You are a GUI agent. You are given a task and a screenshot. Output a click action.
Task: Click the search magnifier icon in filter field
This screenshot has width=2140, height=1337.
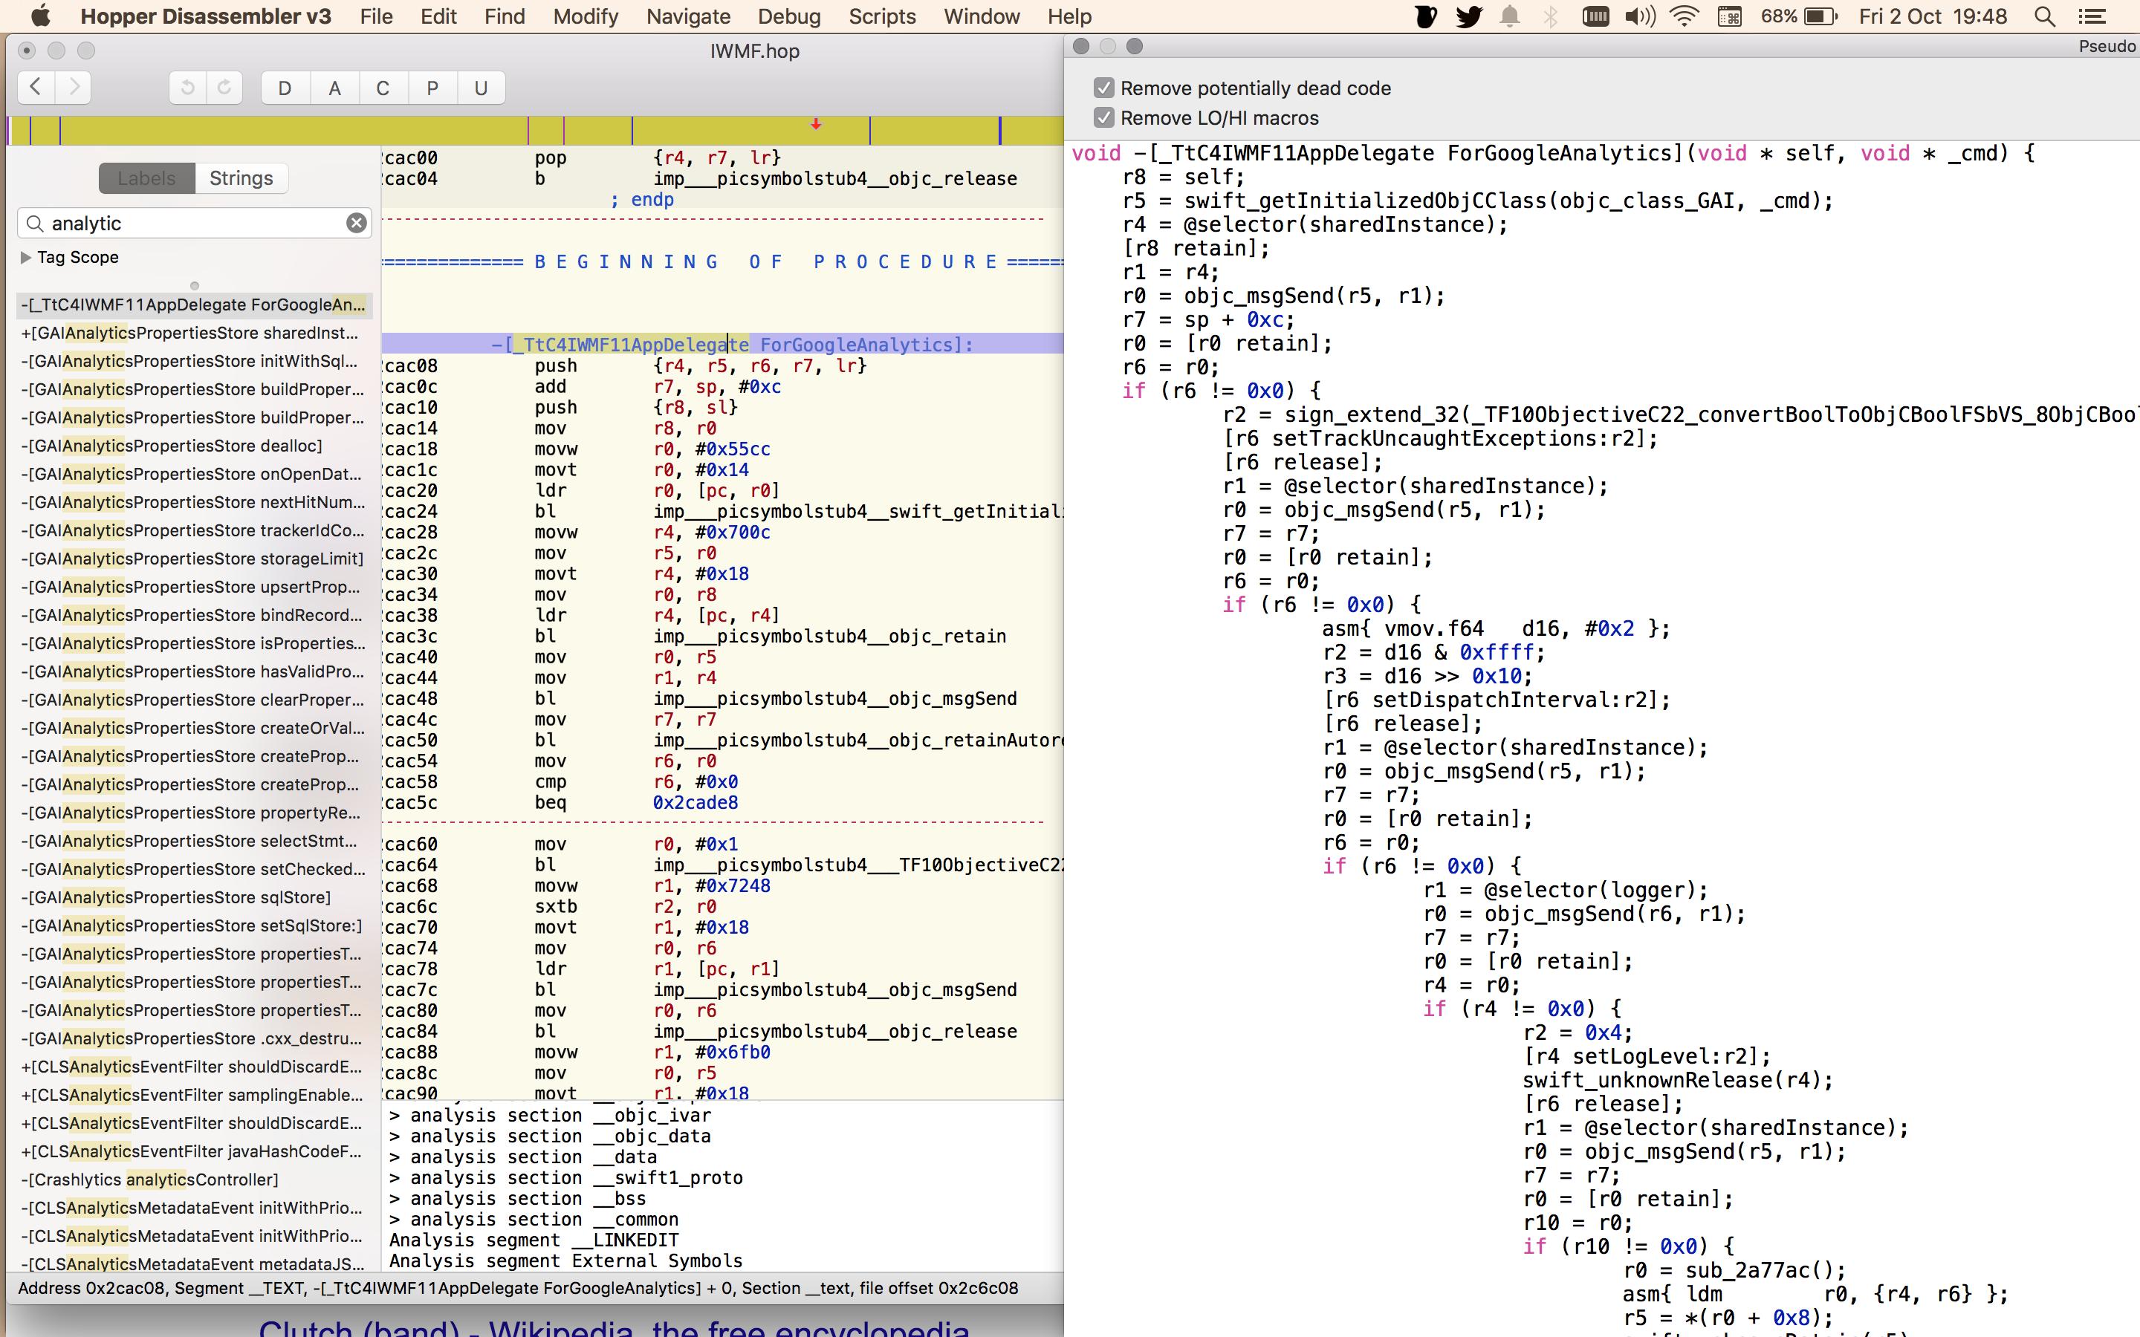tap(34, 224)
